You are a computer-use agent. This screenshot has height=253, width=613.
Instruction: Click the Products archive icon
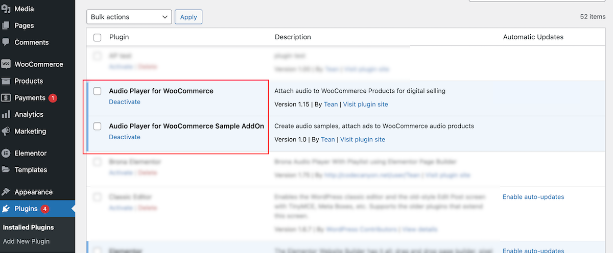(6, 81)
